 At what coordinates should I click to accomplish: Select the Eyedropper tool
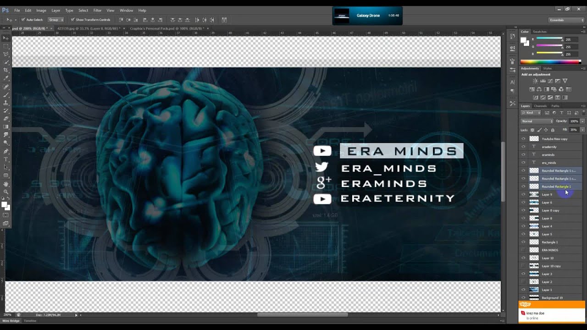coord(6,78)
